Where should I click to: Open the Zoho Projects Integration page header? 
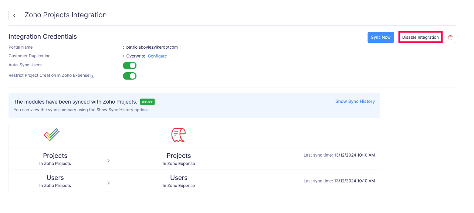(x=65, y=15)
